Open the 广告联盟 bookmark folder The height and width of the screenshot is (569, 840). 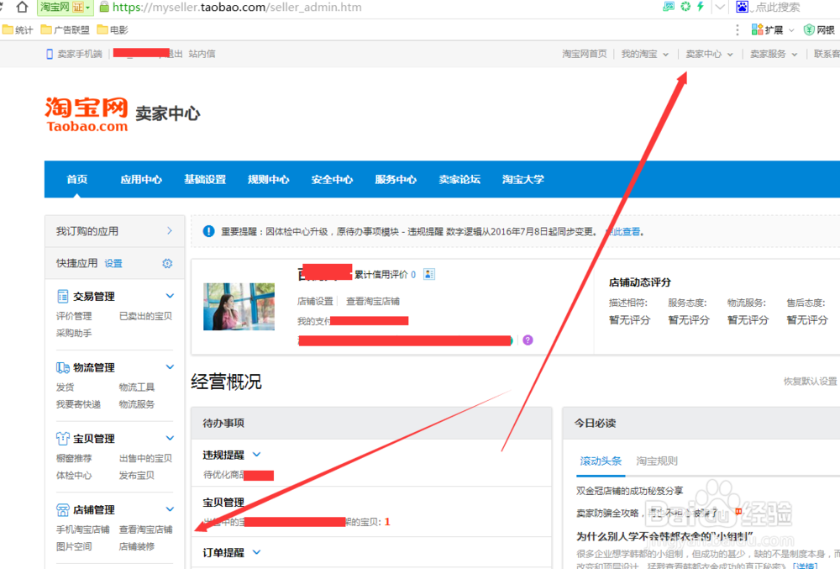[x=65, y=30]
